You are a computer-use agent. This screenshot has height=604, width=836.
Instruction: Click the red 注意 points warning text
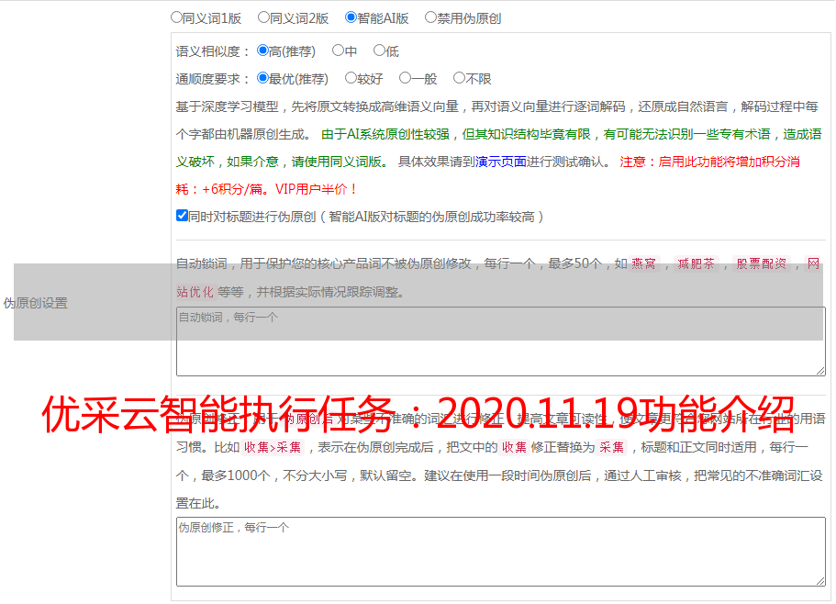[488, 175]
